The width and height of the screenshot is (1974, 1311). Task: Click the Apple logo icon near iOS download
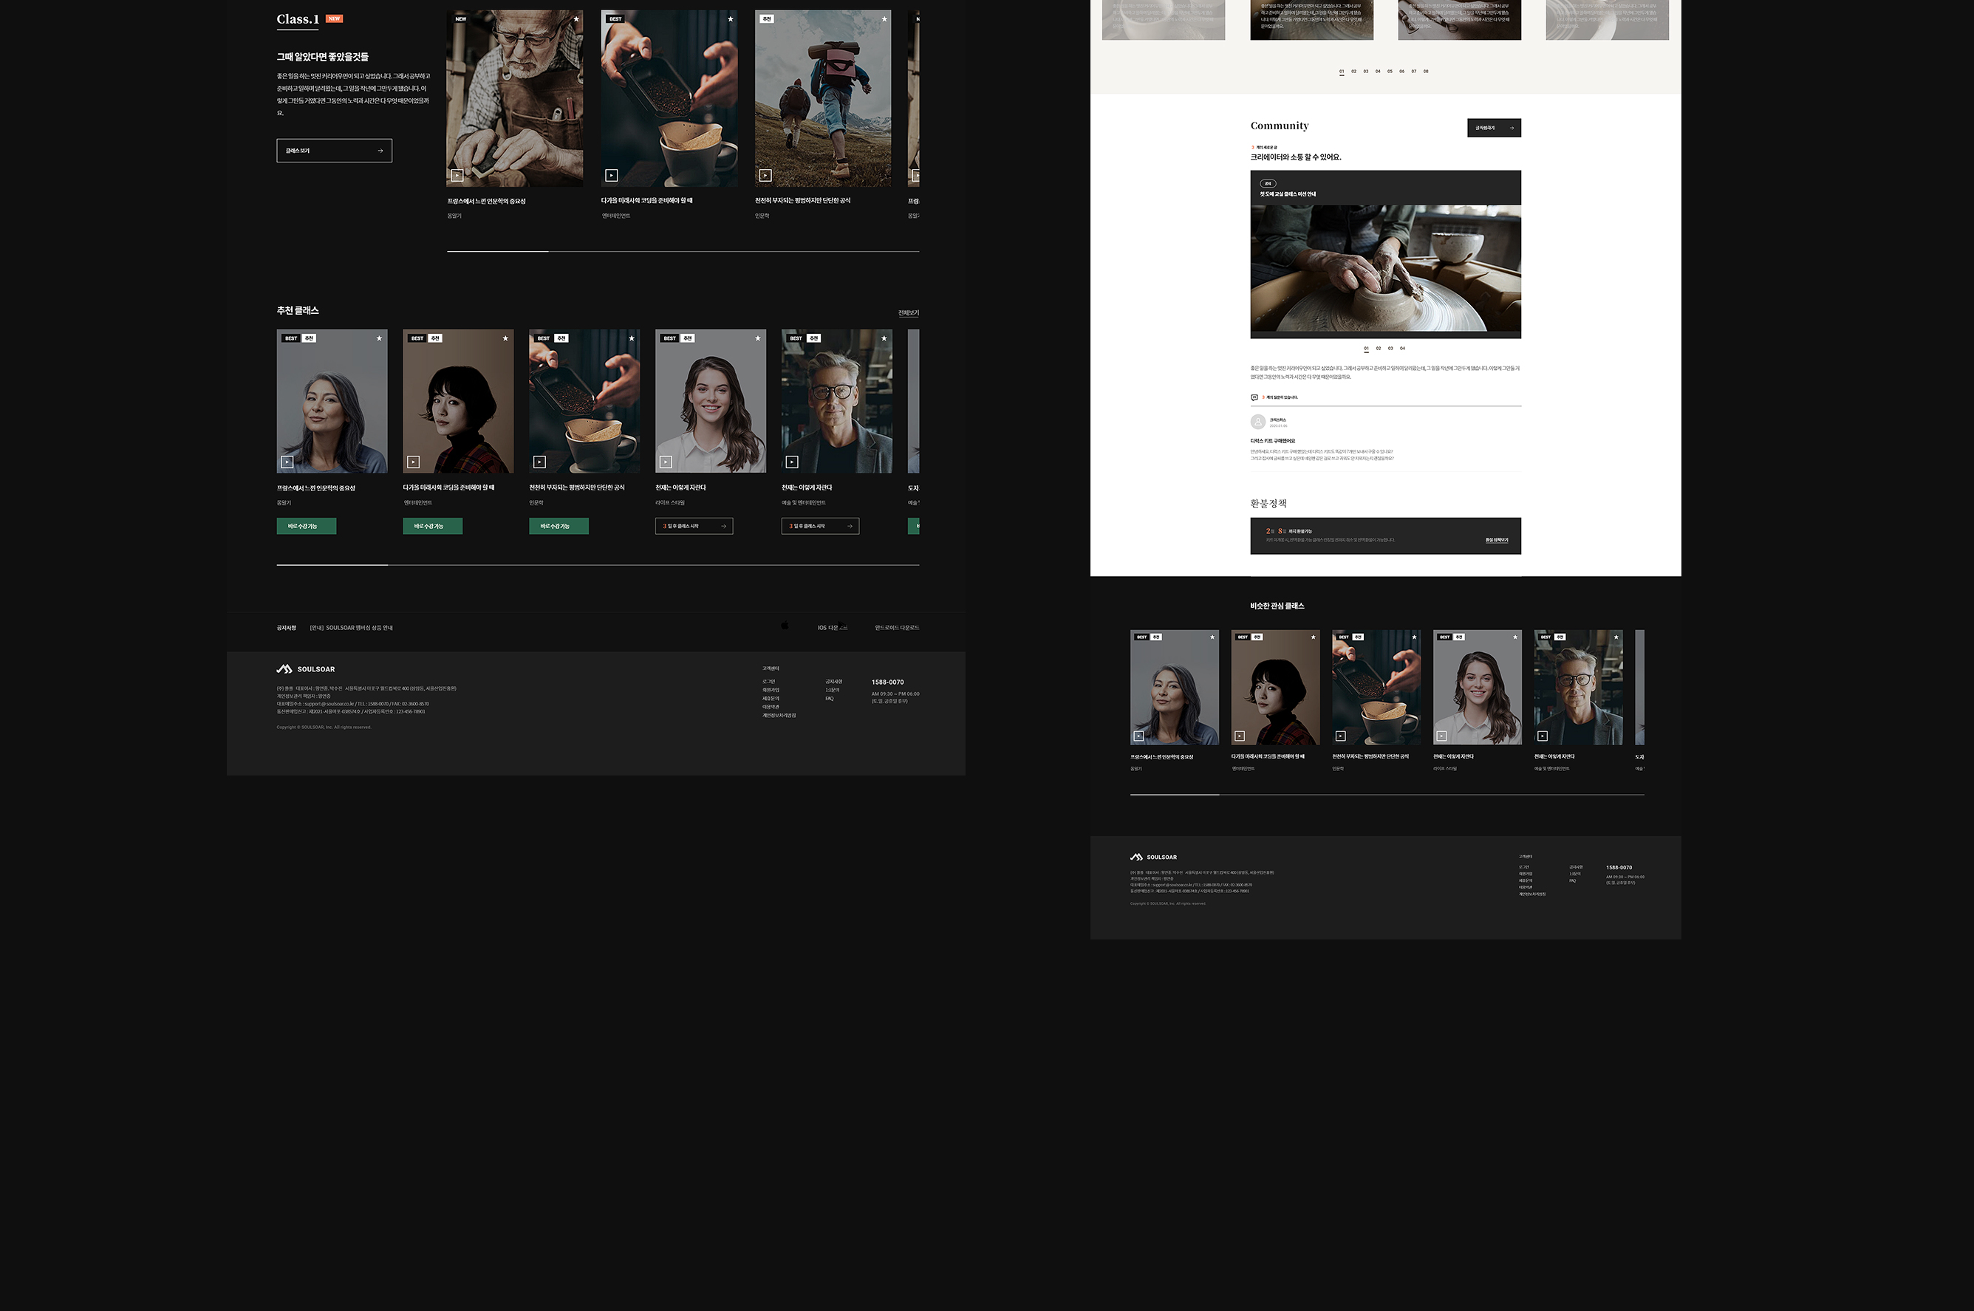[785, 626]
